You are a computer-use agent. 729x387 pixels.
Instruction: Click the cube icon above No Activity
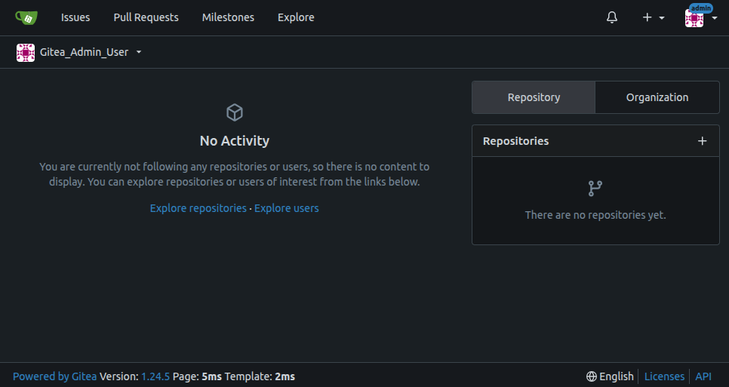coord(234,112)
